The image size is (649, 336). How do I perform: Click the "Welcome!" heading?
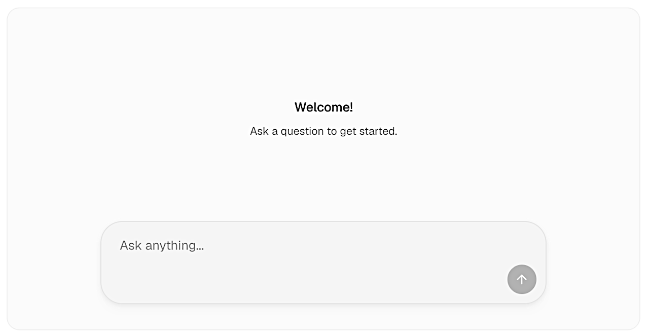click(x=323, y=107)
